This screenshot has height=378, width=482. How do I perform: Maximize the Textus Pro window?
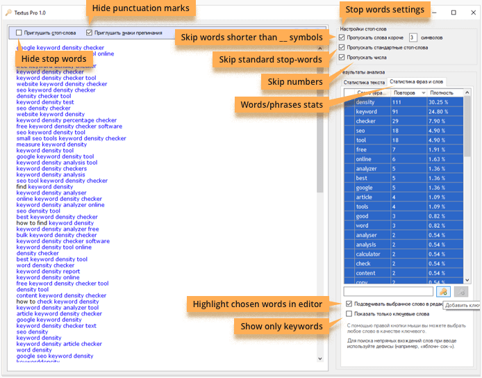coord(454,13)
